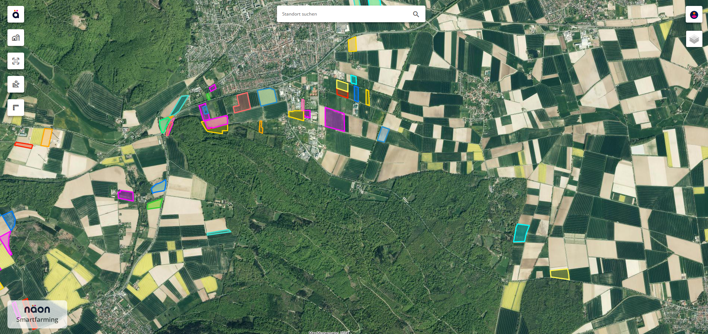Select the ruler measurement tool

tap(16, 108)
